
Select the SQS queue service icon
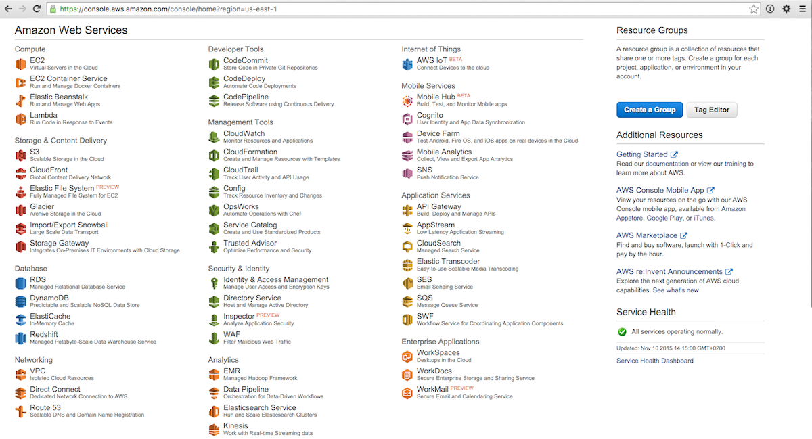[407, 302]
